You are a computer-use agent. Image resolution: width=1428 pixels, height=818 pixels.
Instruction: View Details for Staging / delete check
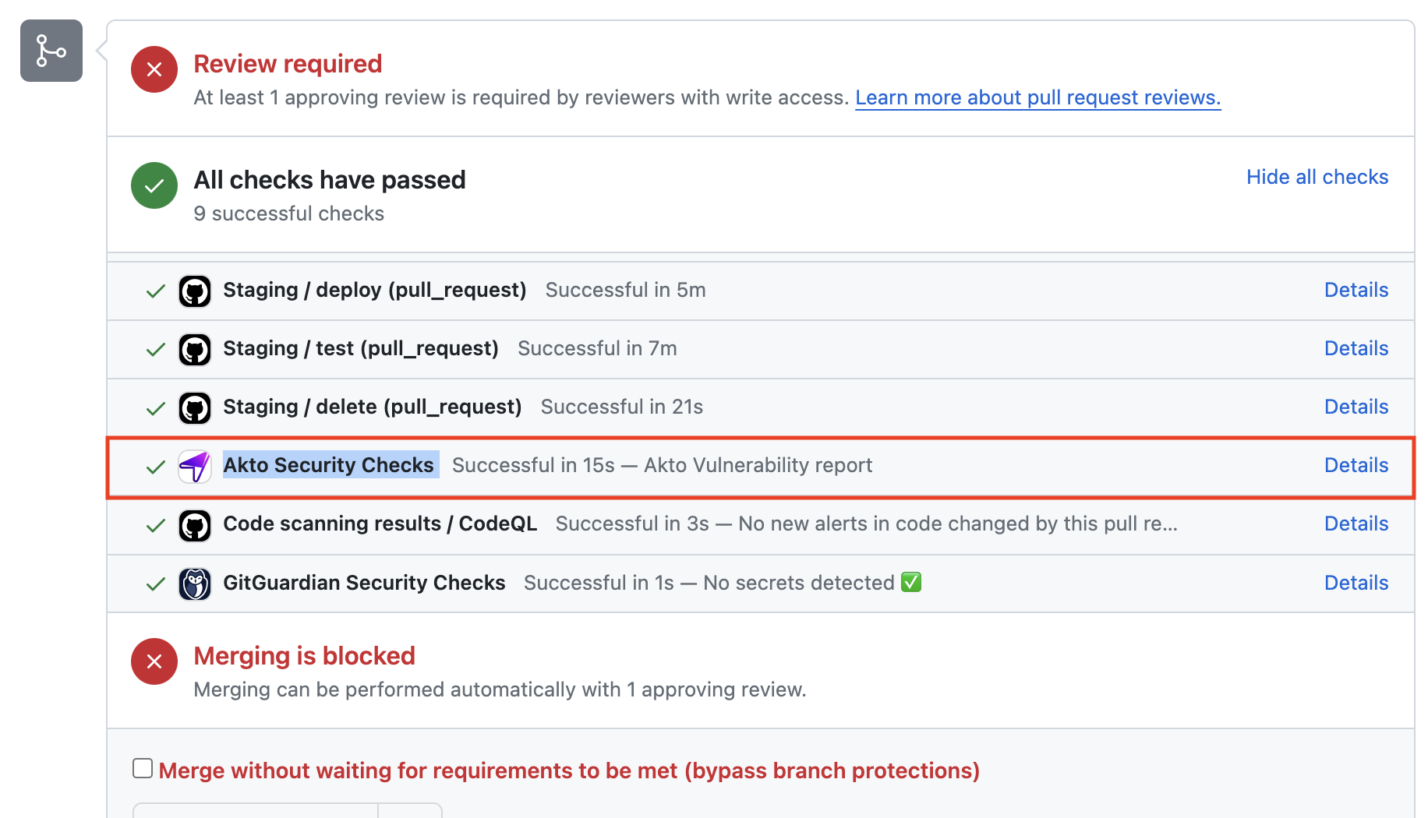tap(1356, 407)
